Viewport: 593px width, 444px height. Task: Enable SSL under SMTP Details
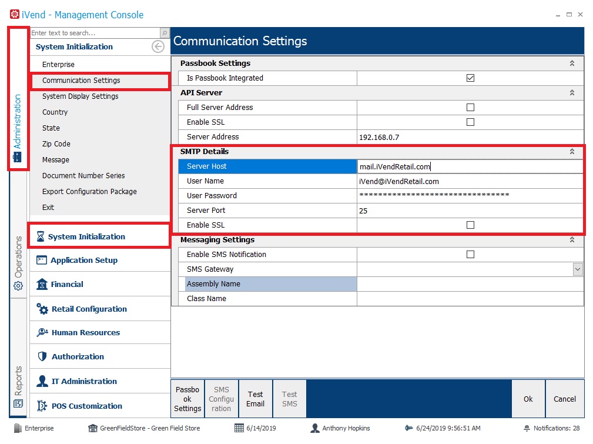tap(471, 225)
